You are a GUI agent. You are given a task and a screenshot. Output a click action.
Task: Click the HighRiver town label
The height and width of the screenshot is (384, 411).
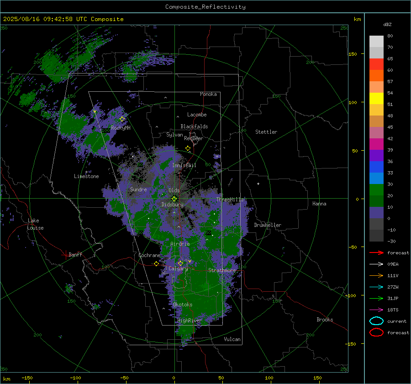click(x=189, y=321)
